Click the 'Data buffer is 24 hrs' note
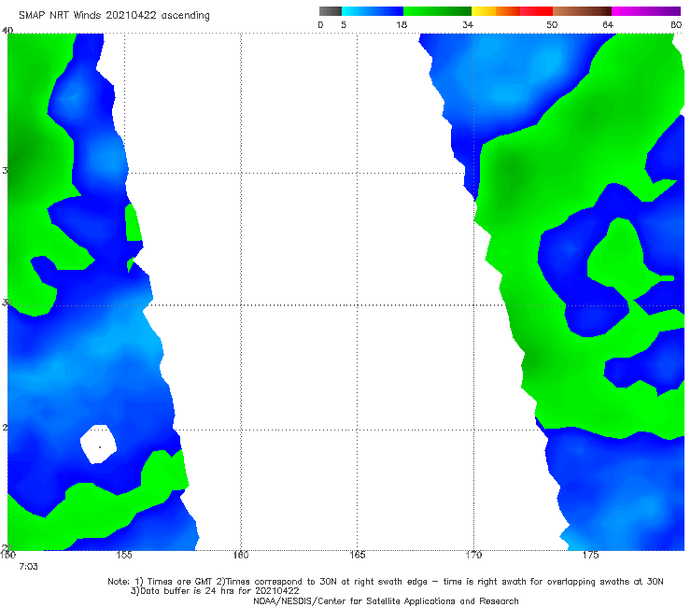This screenshot has height=607, width=691. (215, 591)
